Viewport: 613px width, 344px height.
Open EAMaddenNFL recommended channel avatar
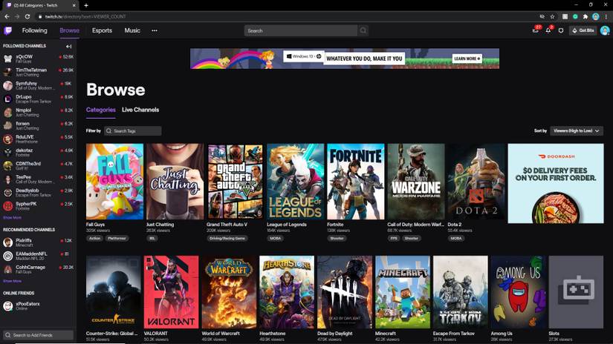click(8, 256)
